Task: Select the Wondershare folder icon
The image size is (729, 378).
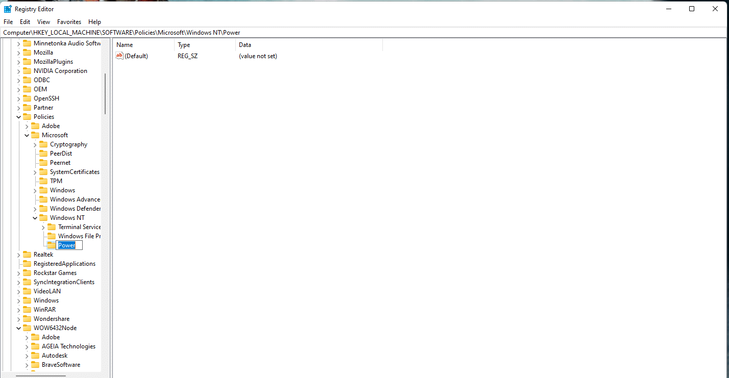Action: [x=27, y=319]
